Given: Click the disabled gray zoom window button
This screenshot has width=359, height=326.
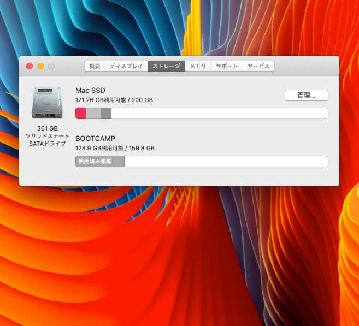Looking at the screenshot, I should point(51,66).
